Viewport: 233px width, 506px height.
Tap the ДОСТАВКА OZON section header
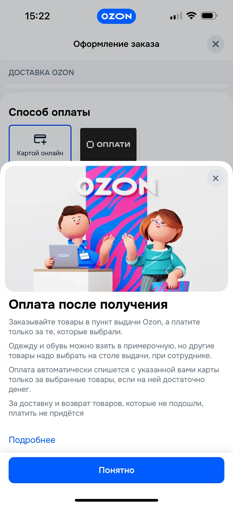[41, 72]
